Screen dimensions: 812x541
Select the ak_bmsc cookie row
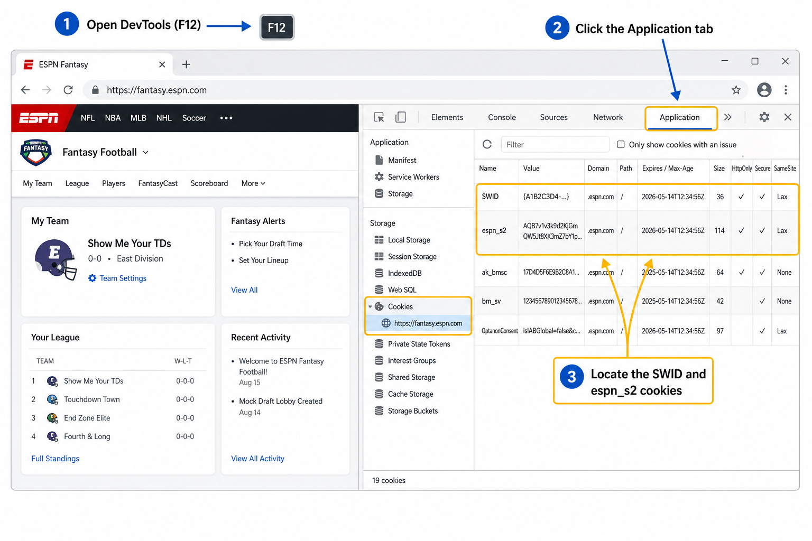click(636, 273)
